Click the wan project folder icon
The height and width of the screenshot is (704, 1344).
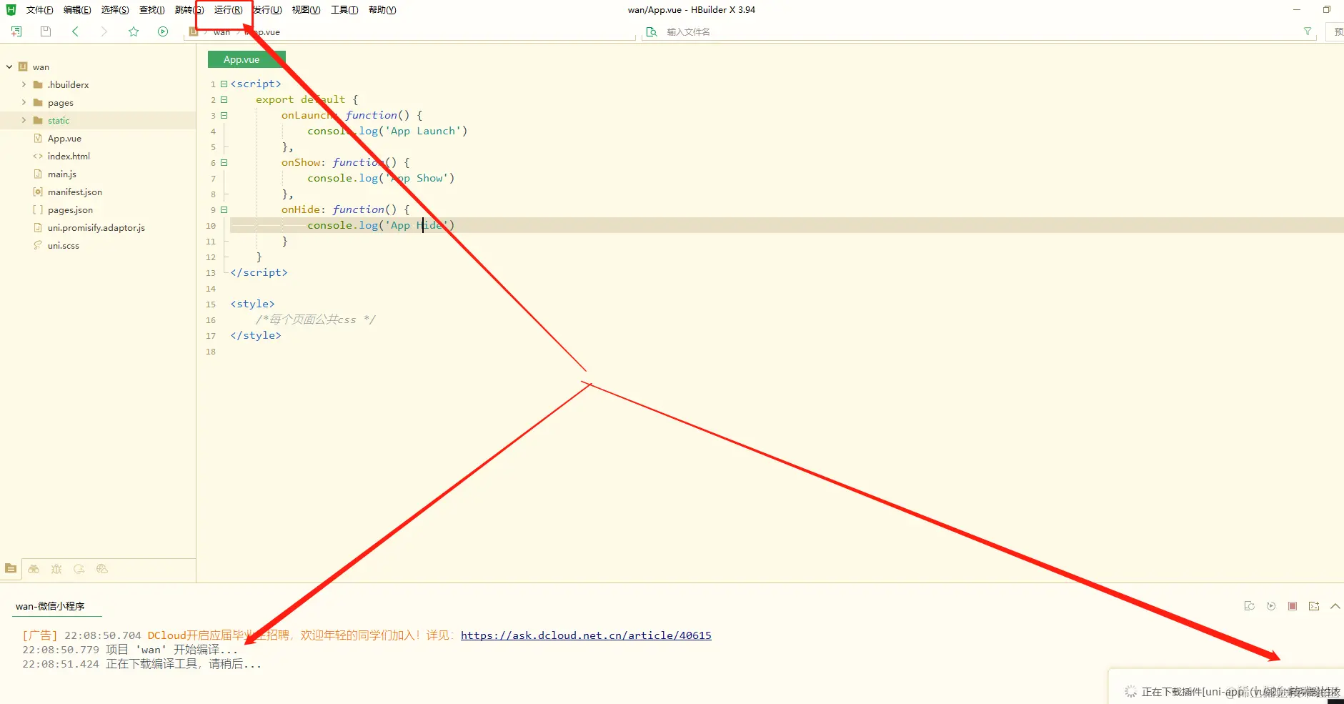[23, 66]
